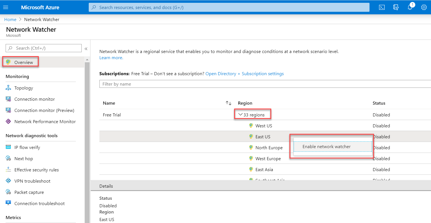This screenshot has height=223, width=431.
Task: Click the sidebar scrollbar up arrow
Action: click(87, 59)
